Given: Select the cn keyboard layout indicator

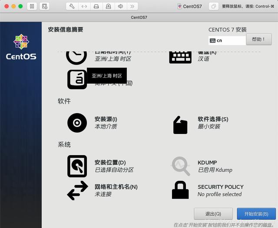Looking at the screenshot, I should pos(227,40).
